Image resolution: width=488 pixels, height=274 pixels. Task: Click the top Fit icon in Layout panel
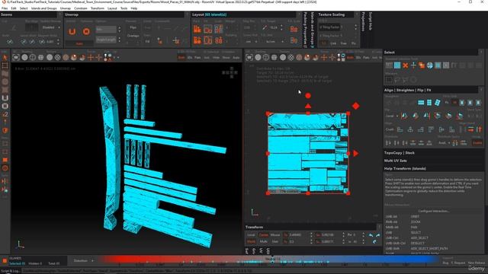208,29
